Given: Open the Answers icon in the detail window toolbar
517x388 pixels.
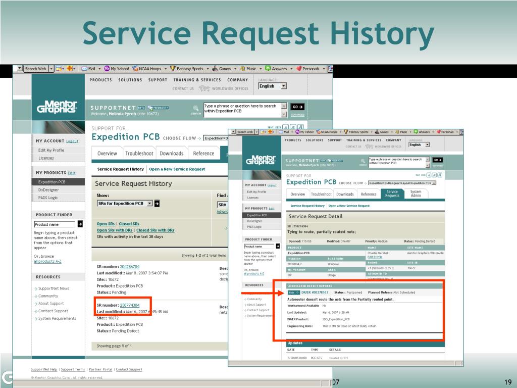Looking at the screenshot, I should [416, 132].
